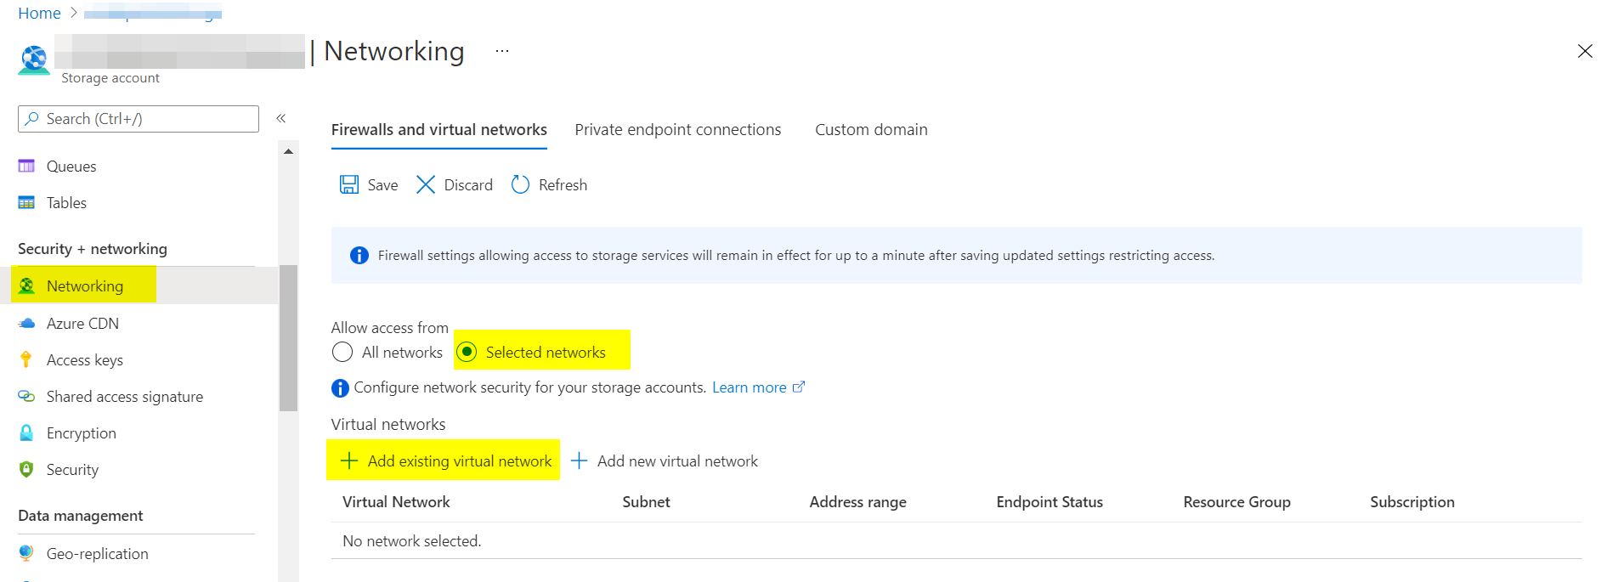This screenshot has width=1601, height=582.
Task: Click the Discard X icon
Action: point(426,185)
